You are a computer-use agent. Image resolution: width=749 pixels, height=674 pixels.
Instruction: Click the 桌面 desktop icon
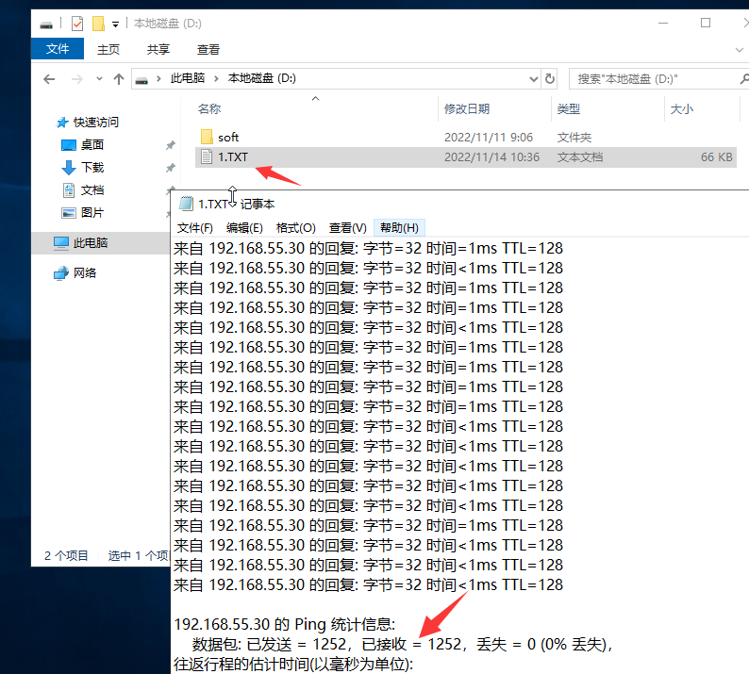click(x=69, y=145)
